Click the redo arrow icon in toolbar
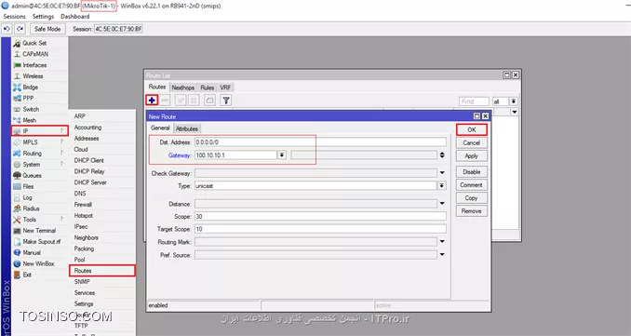Screen dimensions: 631x336 [x=20, y=29]
